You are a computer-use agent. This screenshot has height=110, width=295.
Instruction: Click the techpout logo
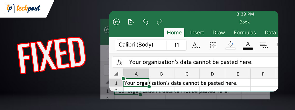tap(23, 9)
